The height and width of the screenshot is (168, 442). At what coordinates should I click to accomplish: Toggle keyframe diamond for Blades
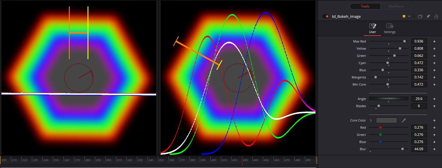pos(434,106)
